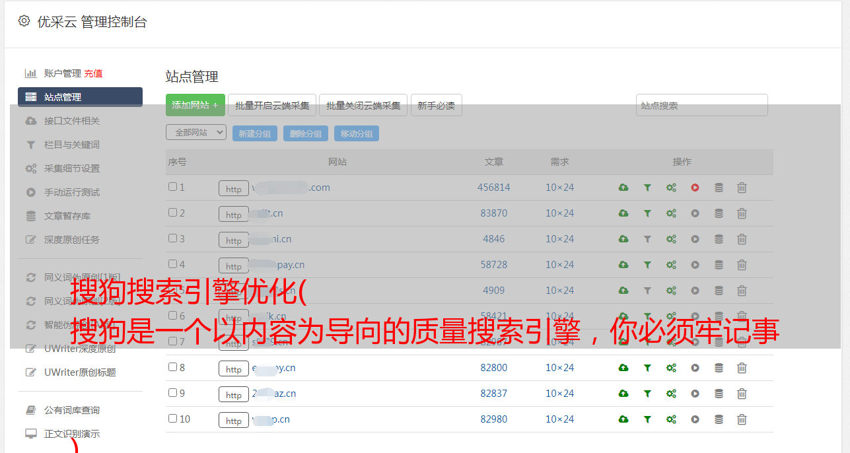Delete site in row 1 with trash icon
Image resolution: width=850 pixels, height=453 pixels.
tap(742, 188)
